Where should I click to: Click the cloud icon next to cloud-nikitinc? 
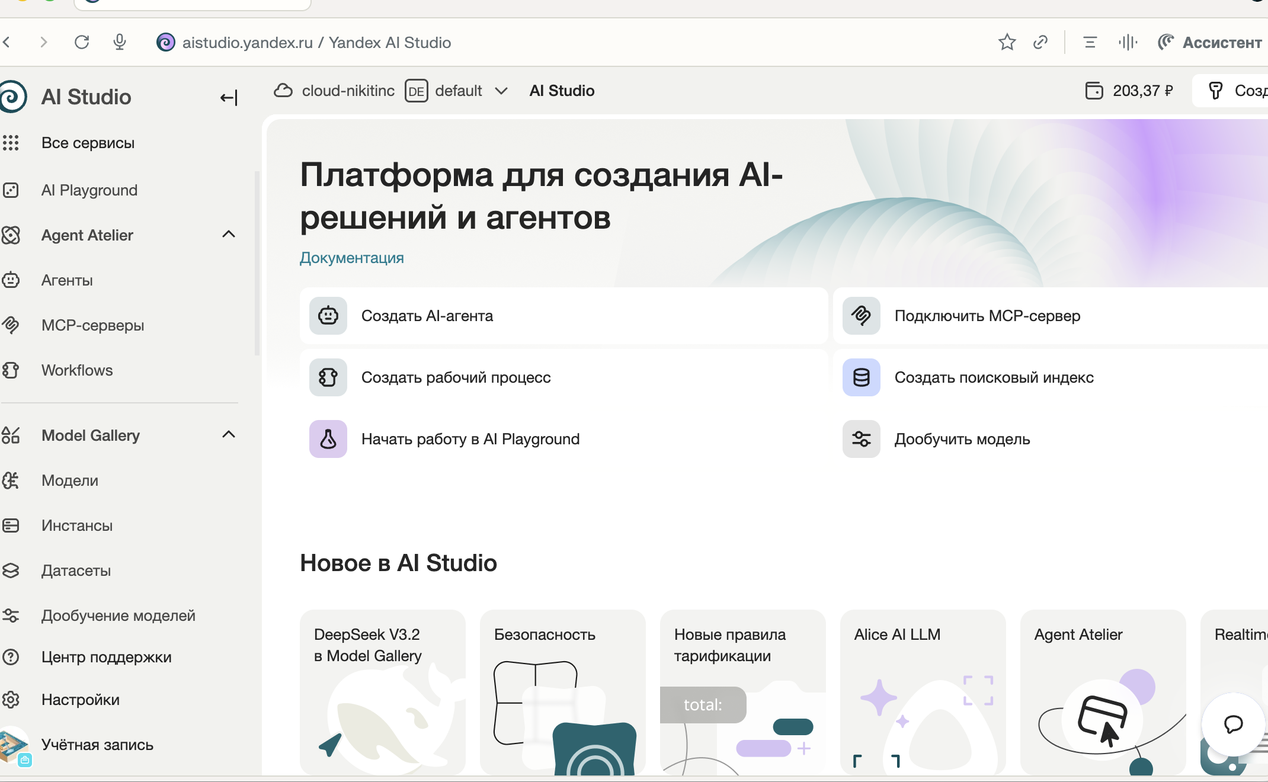283,91
